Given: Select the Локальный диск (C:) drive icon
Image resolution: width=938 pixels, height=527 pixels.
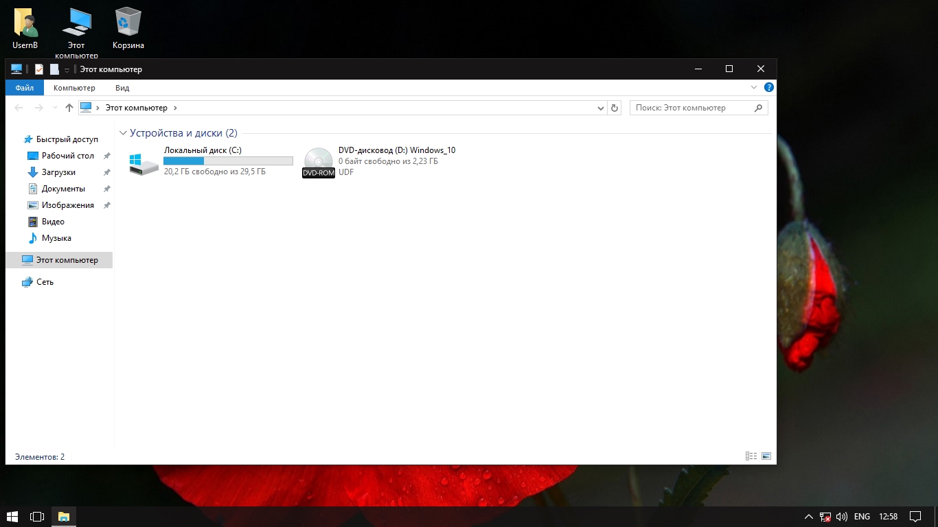Looking at the screenshot, I should tap(144, 163).
